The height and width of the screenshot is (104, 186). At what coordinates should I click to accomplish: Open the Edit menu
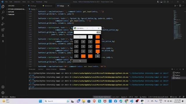pyautogui.click(x=11, y=2)
